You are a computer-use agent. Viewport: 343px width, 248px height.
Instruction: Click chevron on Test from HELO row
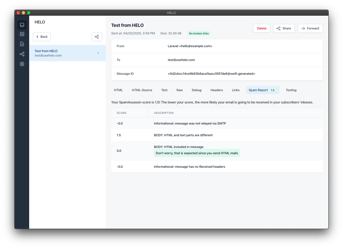[x=98, y=53]
